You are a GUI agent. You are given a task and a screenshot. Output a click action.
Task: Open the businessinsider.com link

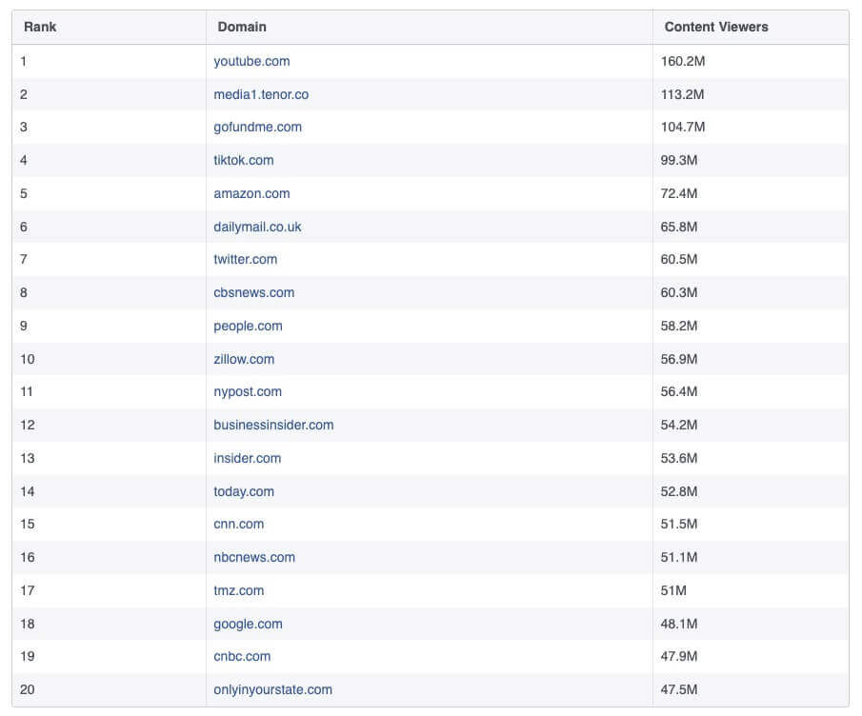[x=273, y=426]
